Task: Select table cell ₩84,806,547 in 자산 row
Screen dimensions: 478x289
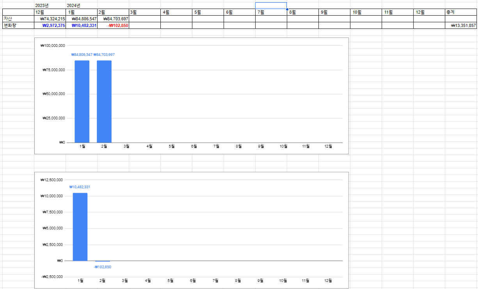Action: 82,19
